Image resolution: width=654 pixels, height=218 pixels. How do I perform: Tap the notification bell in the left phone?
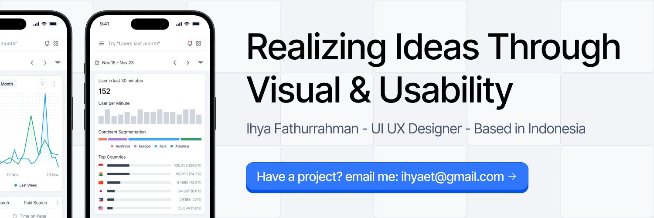pyautogui.click(x=47, y=44)
